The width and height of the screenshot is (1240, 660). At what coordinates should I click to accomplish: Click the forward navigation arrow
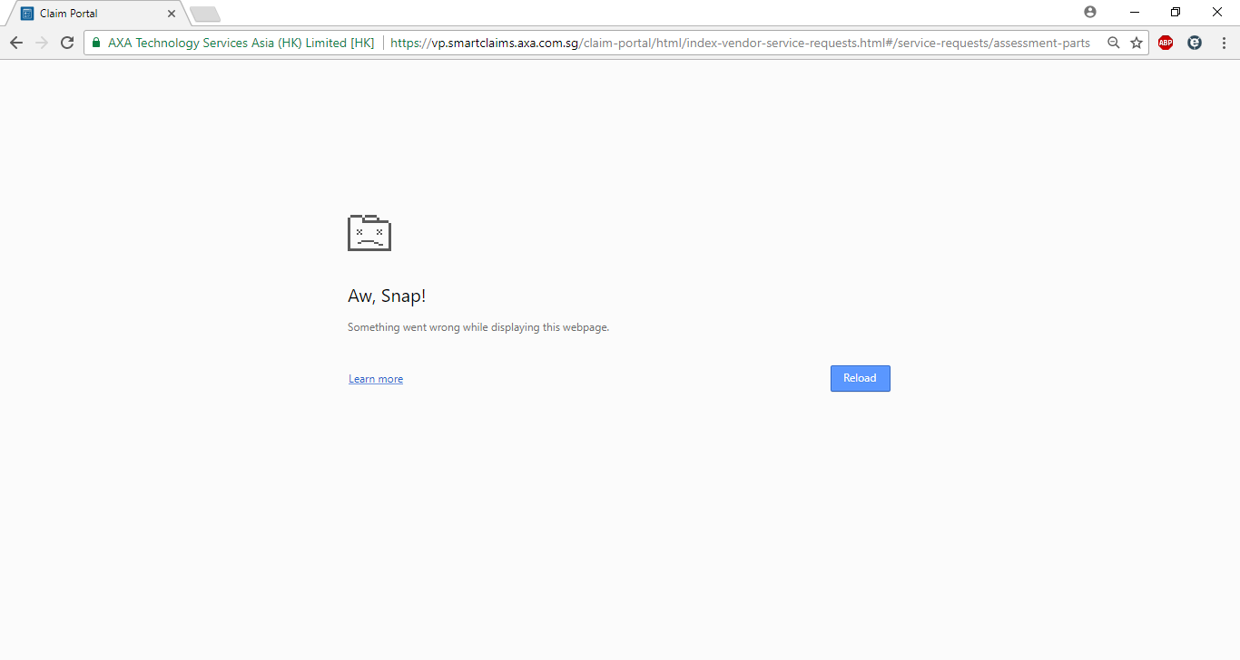(41, 43)
